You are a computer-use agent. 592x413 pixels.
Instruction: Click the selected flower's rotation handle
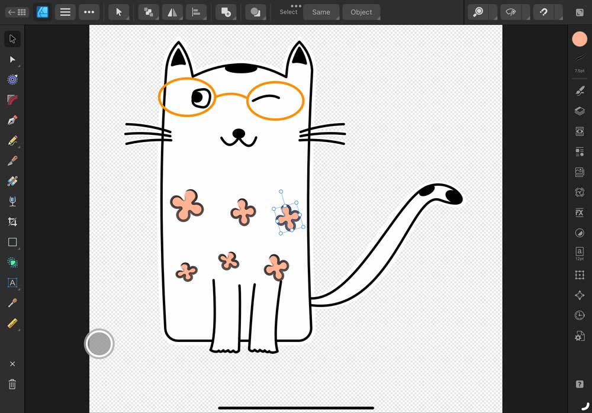(281, 192)
